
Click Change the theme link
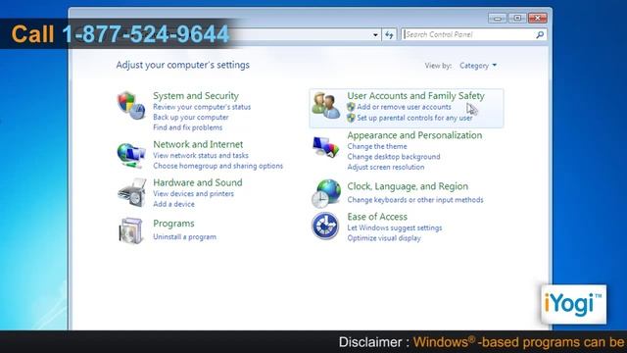click(377, 146)
